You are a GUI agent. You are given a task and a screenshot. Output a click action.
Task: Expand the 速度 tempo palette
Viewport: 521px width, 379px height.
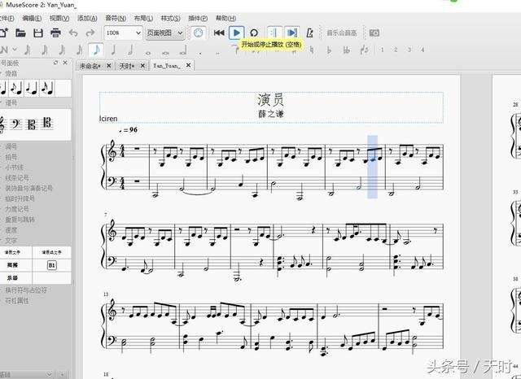click(x=11, y=230)
